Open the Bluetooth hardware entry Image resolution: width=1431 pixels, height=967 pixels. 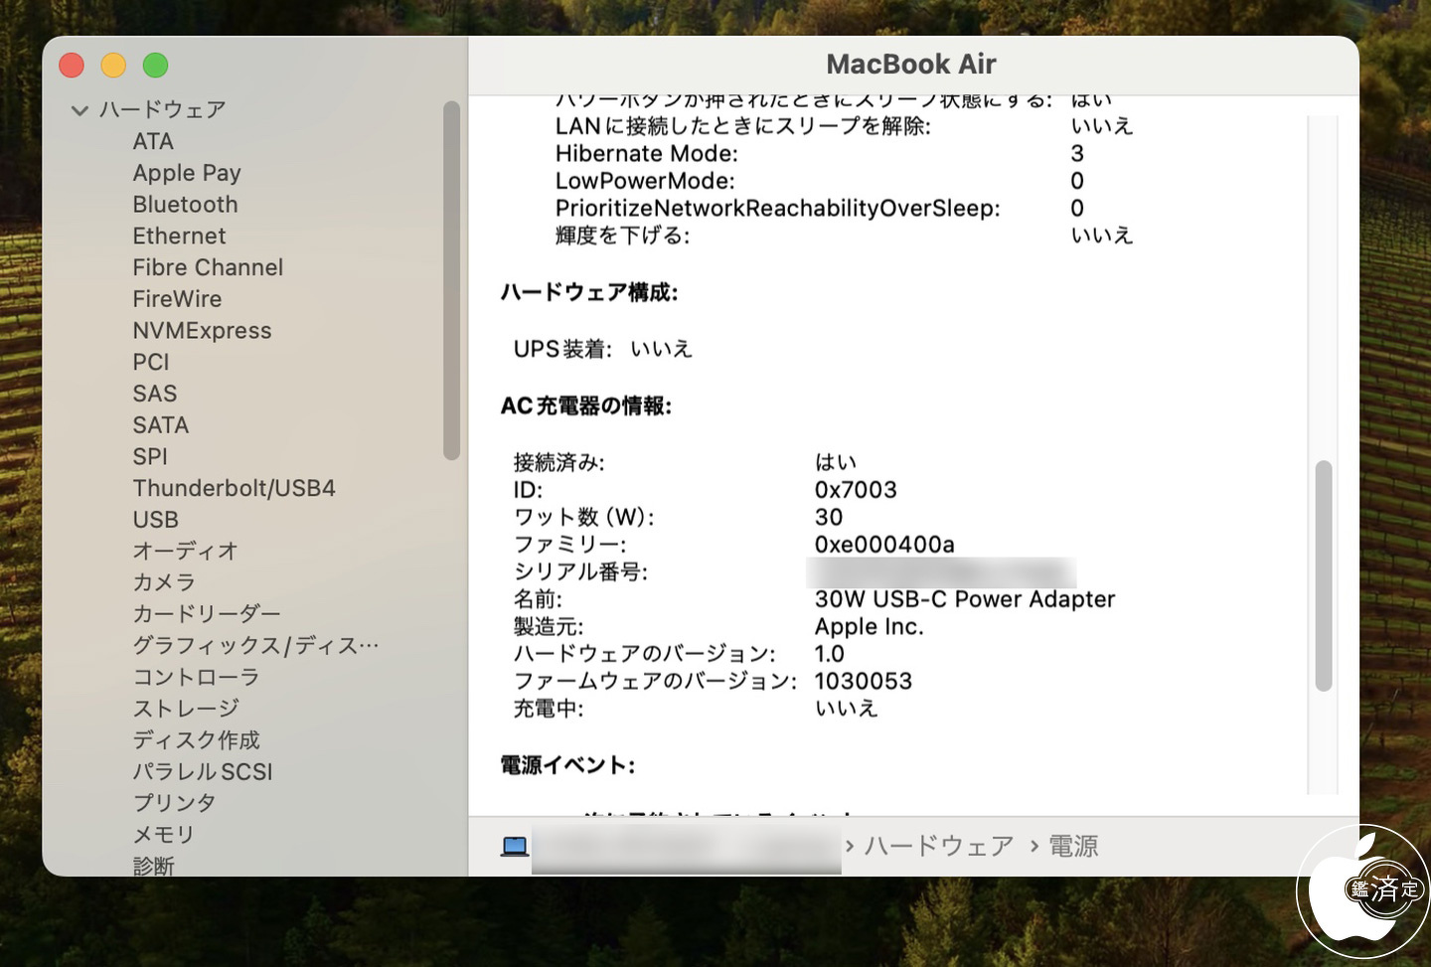tap(186, 205)
